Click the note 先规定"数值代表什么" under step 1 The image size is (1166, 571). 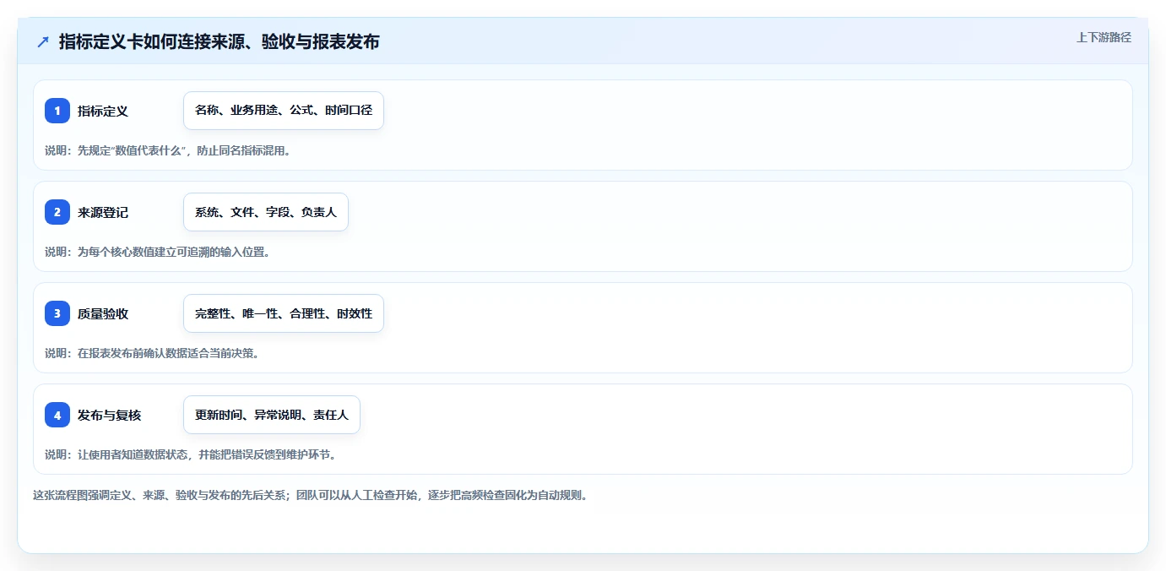click(x=168, y=151)
